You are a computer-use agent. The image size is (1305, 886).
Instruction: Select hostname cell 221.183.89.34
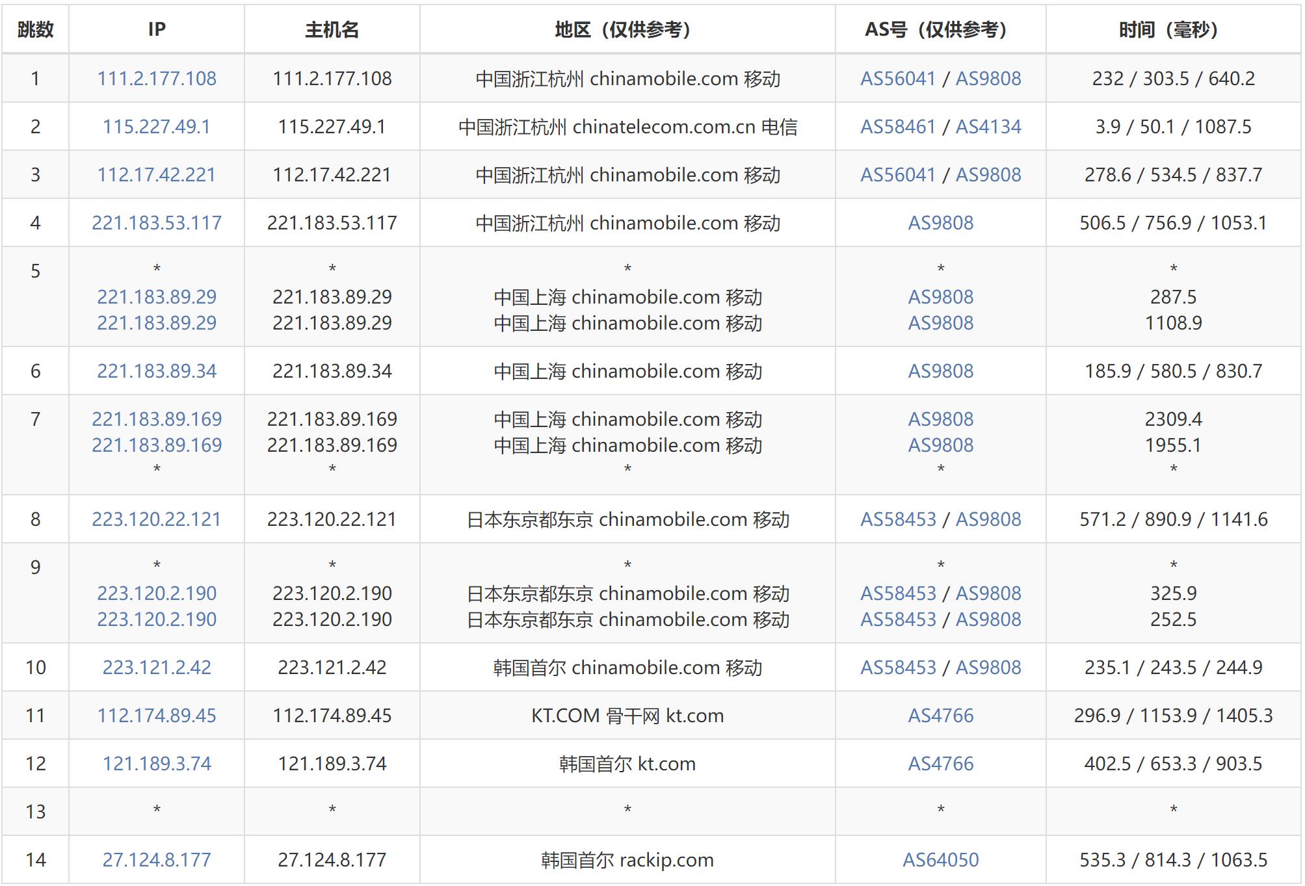click(332, 371)
